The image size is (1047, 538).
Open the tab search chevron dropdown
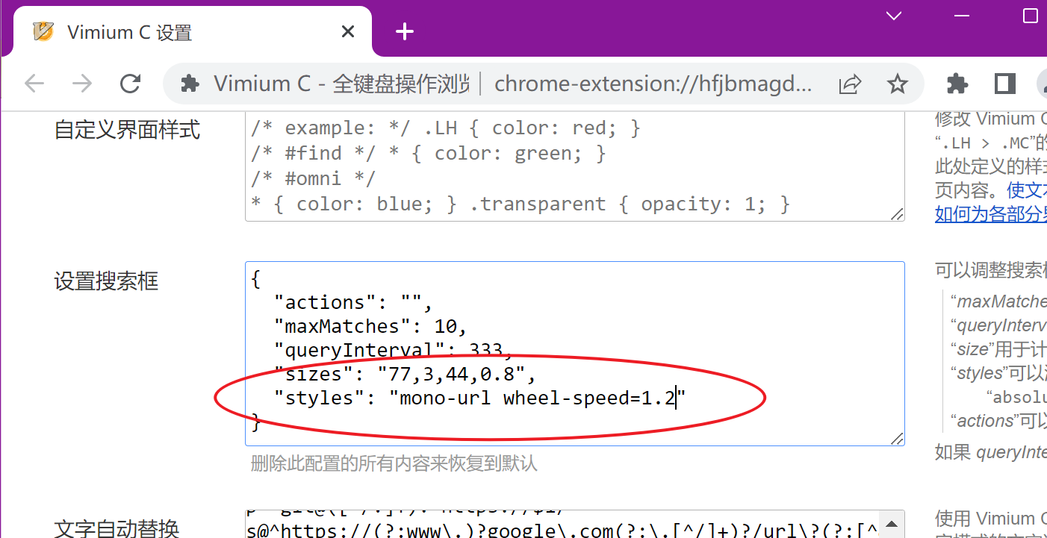click(x=893, y=15)
